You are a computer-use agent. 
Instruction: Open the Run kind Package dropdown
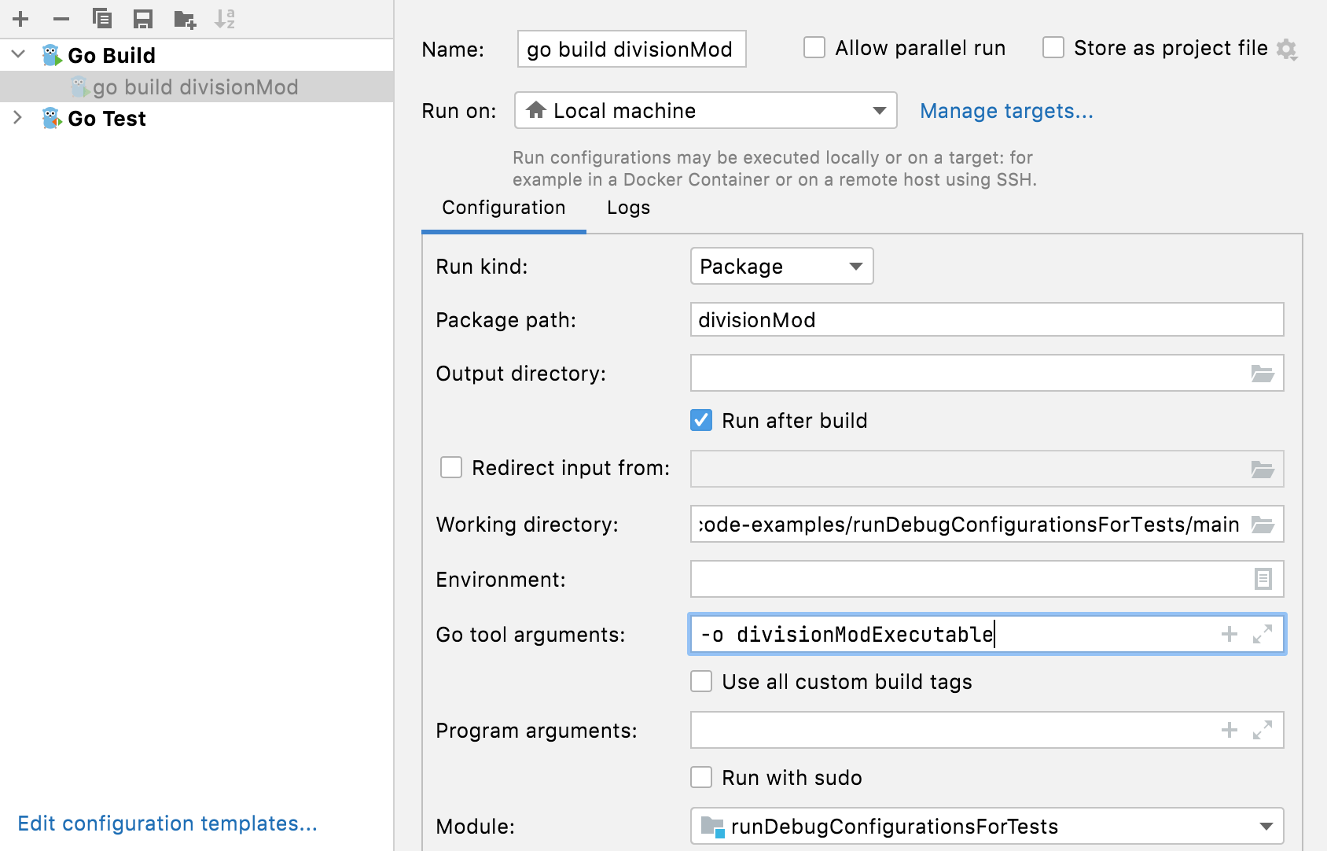(x=781, y=267)
